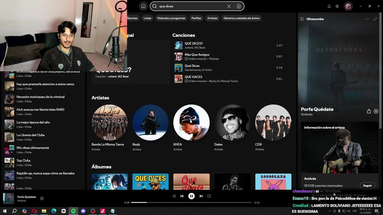Open CapCut from the taskbar
383x215 pixels.
point(63,211)
